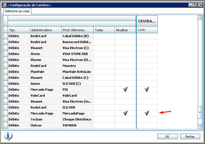Select the 'Maestro' product cell

(77, 66)
